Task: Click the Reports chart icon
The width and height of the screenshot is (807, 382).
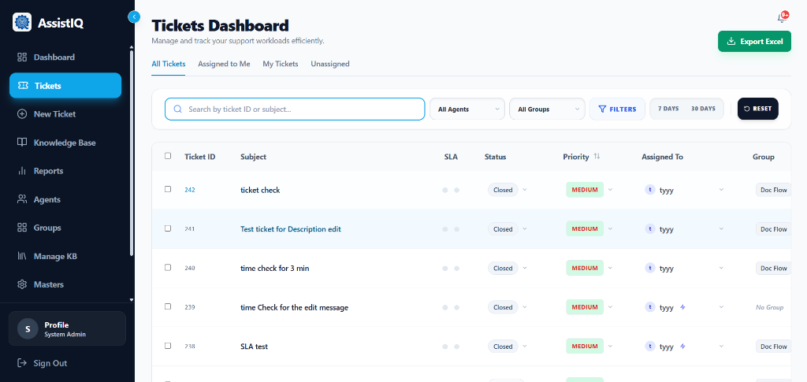Action: (x=21, y=171)
